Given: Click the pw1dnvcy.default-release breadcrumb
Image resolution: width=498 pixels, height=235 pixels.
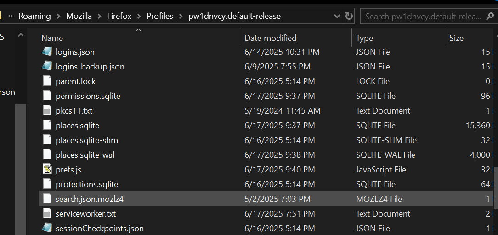Looking at the screenshot, I should (234, 16).
